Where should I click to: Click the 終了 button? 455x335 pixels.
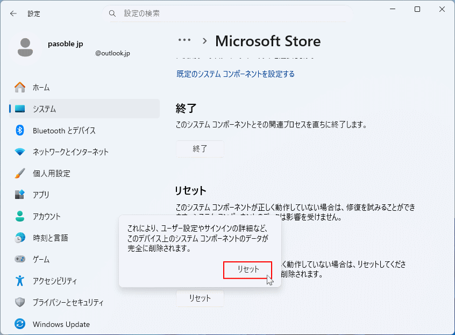[200, 149]
